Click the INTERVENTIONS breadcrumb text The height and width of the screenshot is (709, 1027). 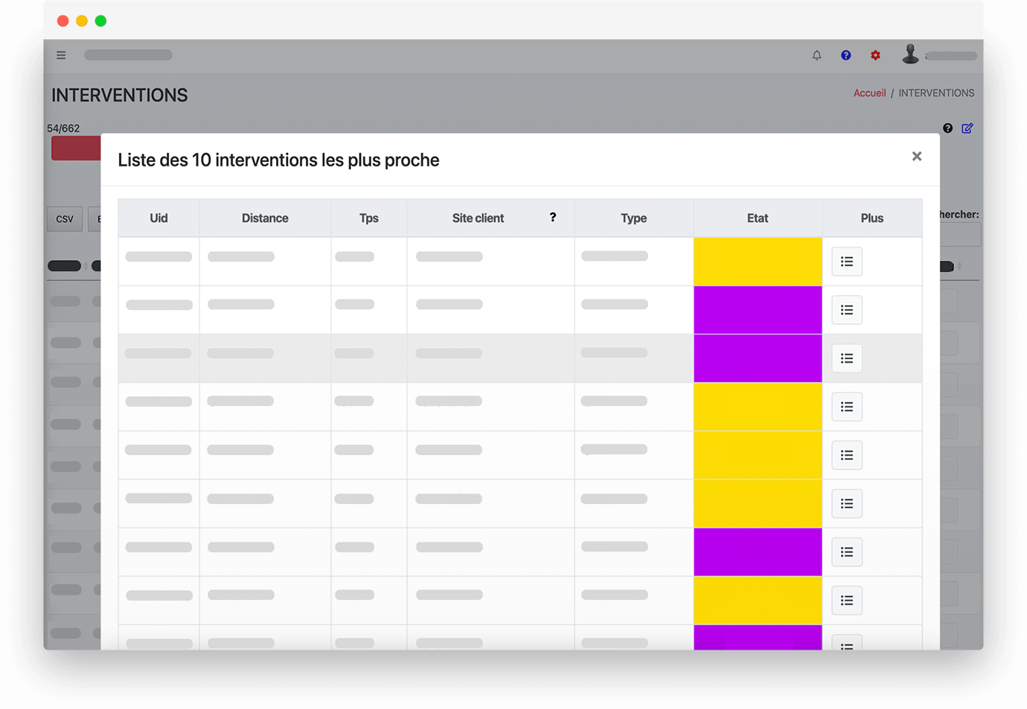(x=936, y=93)
